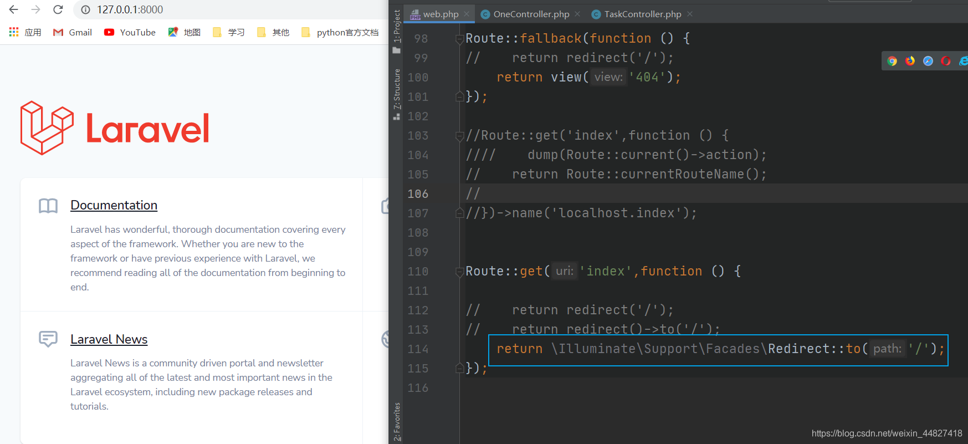Click Redirect::to call on line 114
Screen dimensions: 968x444
814,349
